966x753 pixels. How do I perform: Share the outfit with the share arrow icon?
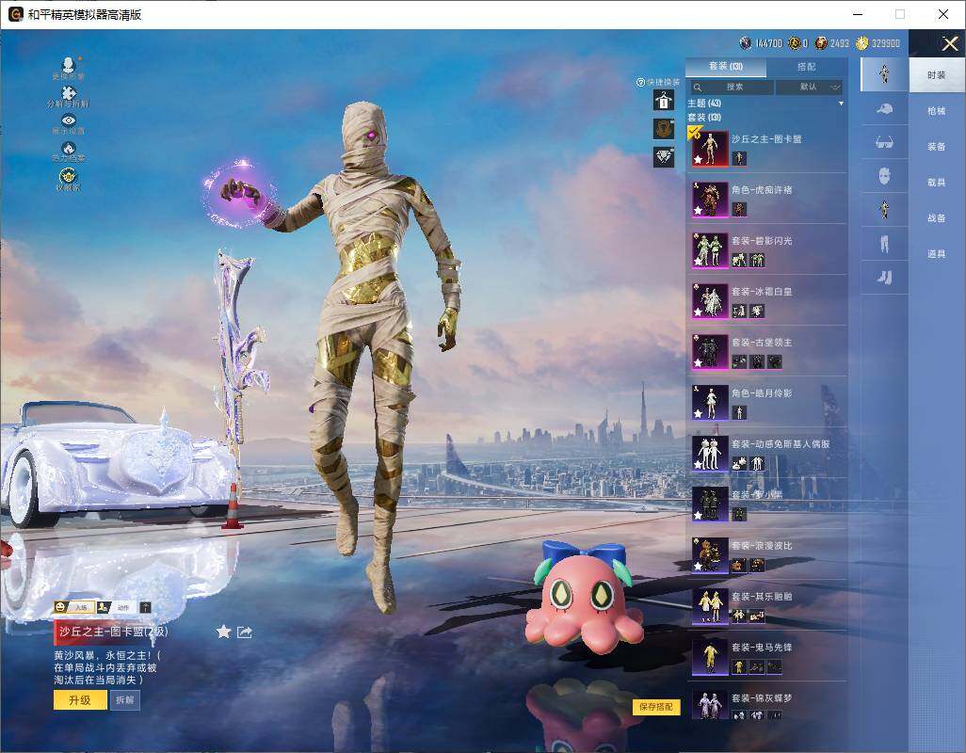245,632
